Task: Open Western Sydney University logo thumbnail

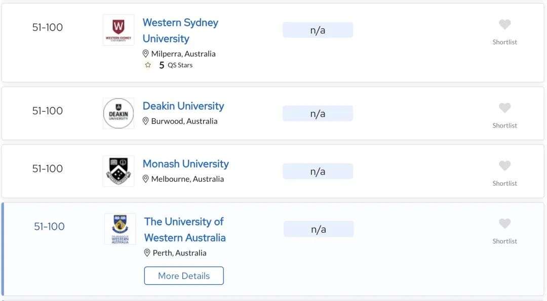Action: [x=119, y=30]
